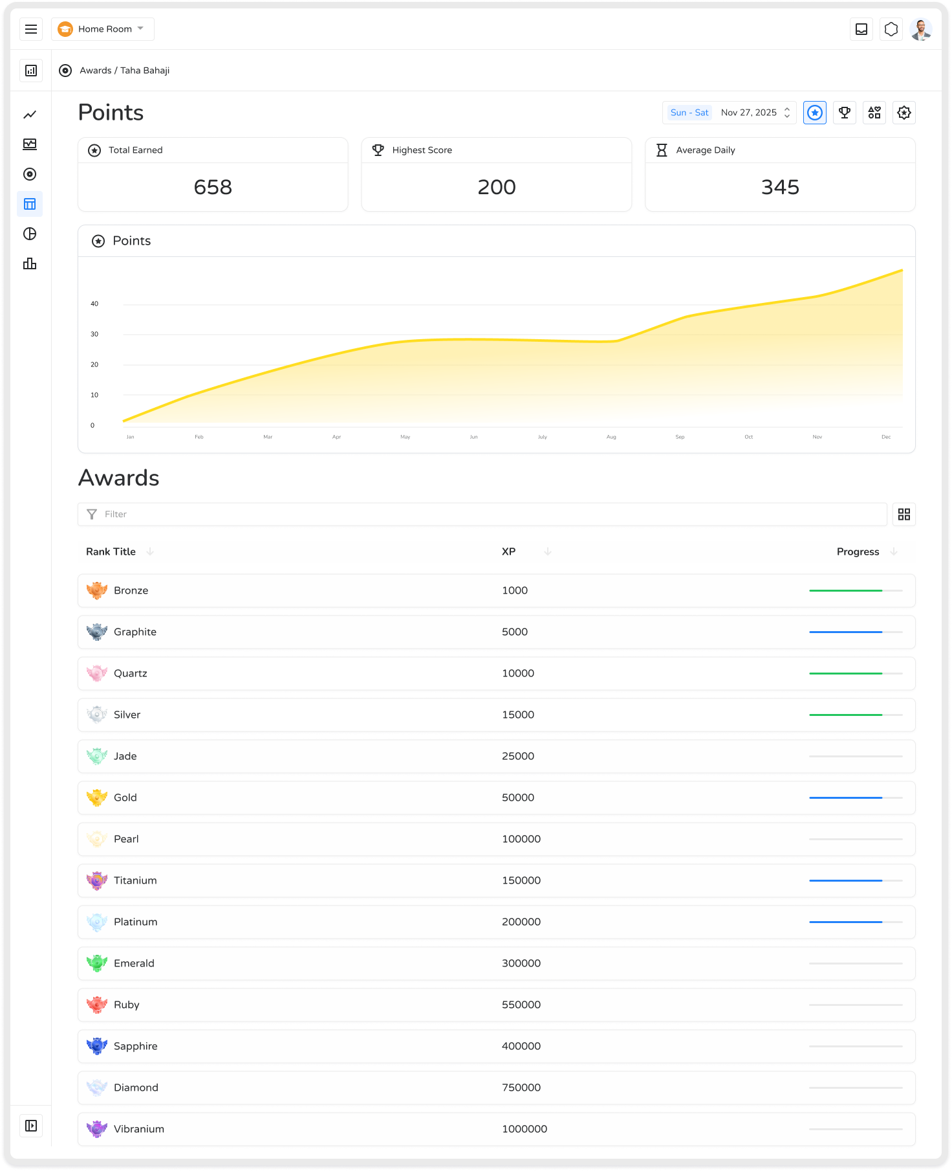The height and width of the screenshot is (1171, 952).
Task: Select the star points view button
Action: tap(815, 113)
